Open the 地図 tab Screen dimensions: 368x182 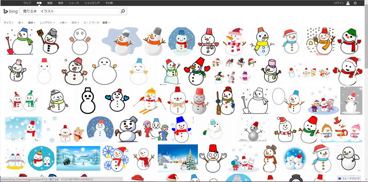coord(61,3)
